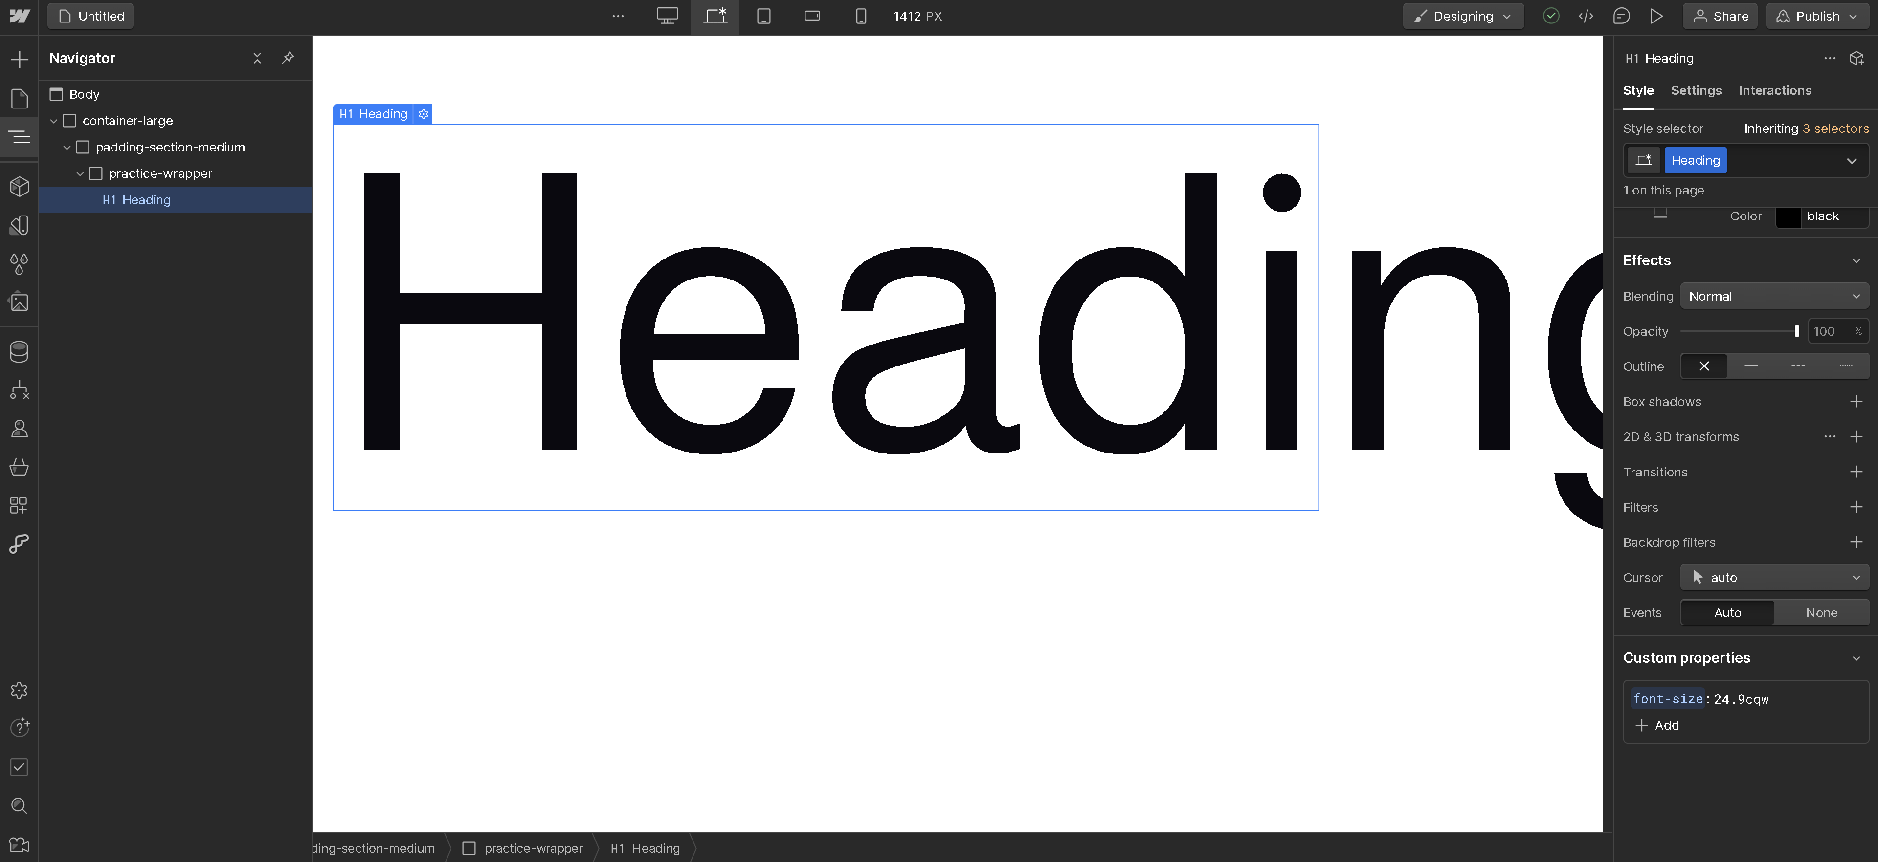This screenshot has width=1878, height=862.
Task: Click the Webflow logo menu
Action: point(19,16)
